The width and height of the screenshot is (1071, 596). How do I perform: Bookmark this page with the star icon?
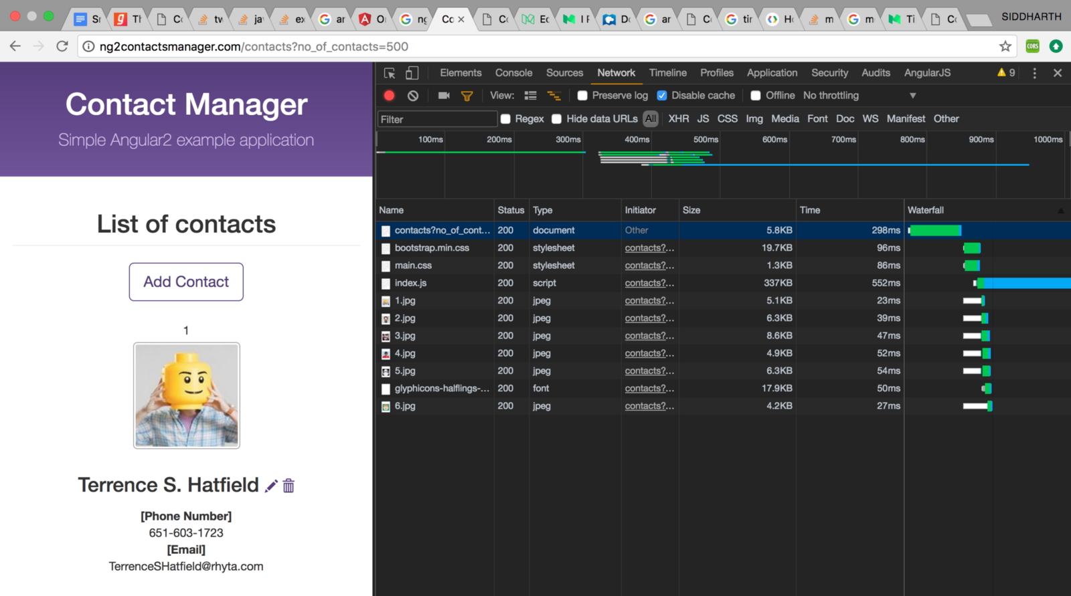(1005, 46)
